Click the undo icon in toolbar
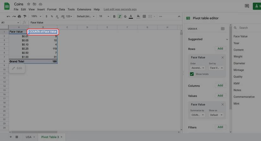The width and height of the screenshot is (261, 141). click(8, 16)
